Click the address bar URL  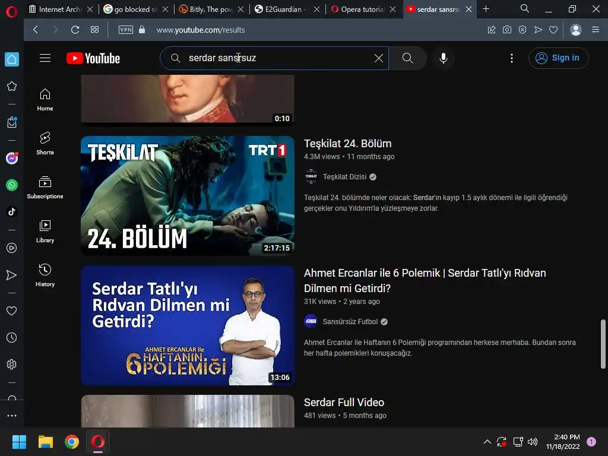point(201,30)
